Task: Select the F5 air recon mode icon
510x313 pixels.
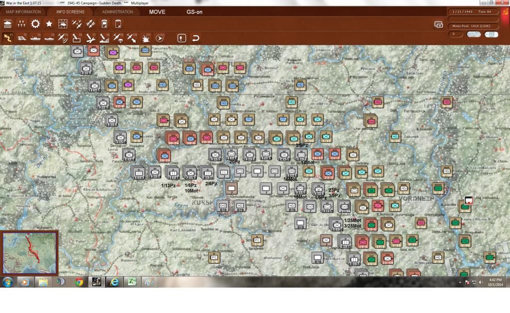Action: tap(63, 38)
